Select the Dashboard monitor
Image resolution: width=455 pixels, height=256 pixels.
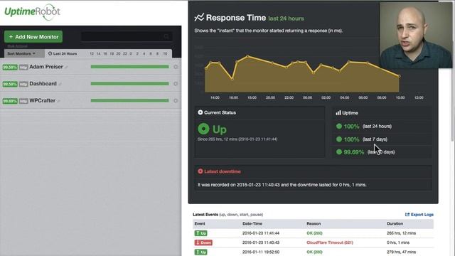pos(43,84)
